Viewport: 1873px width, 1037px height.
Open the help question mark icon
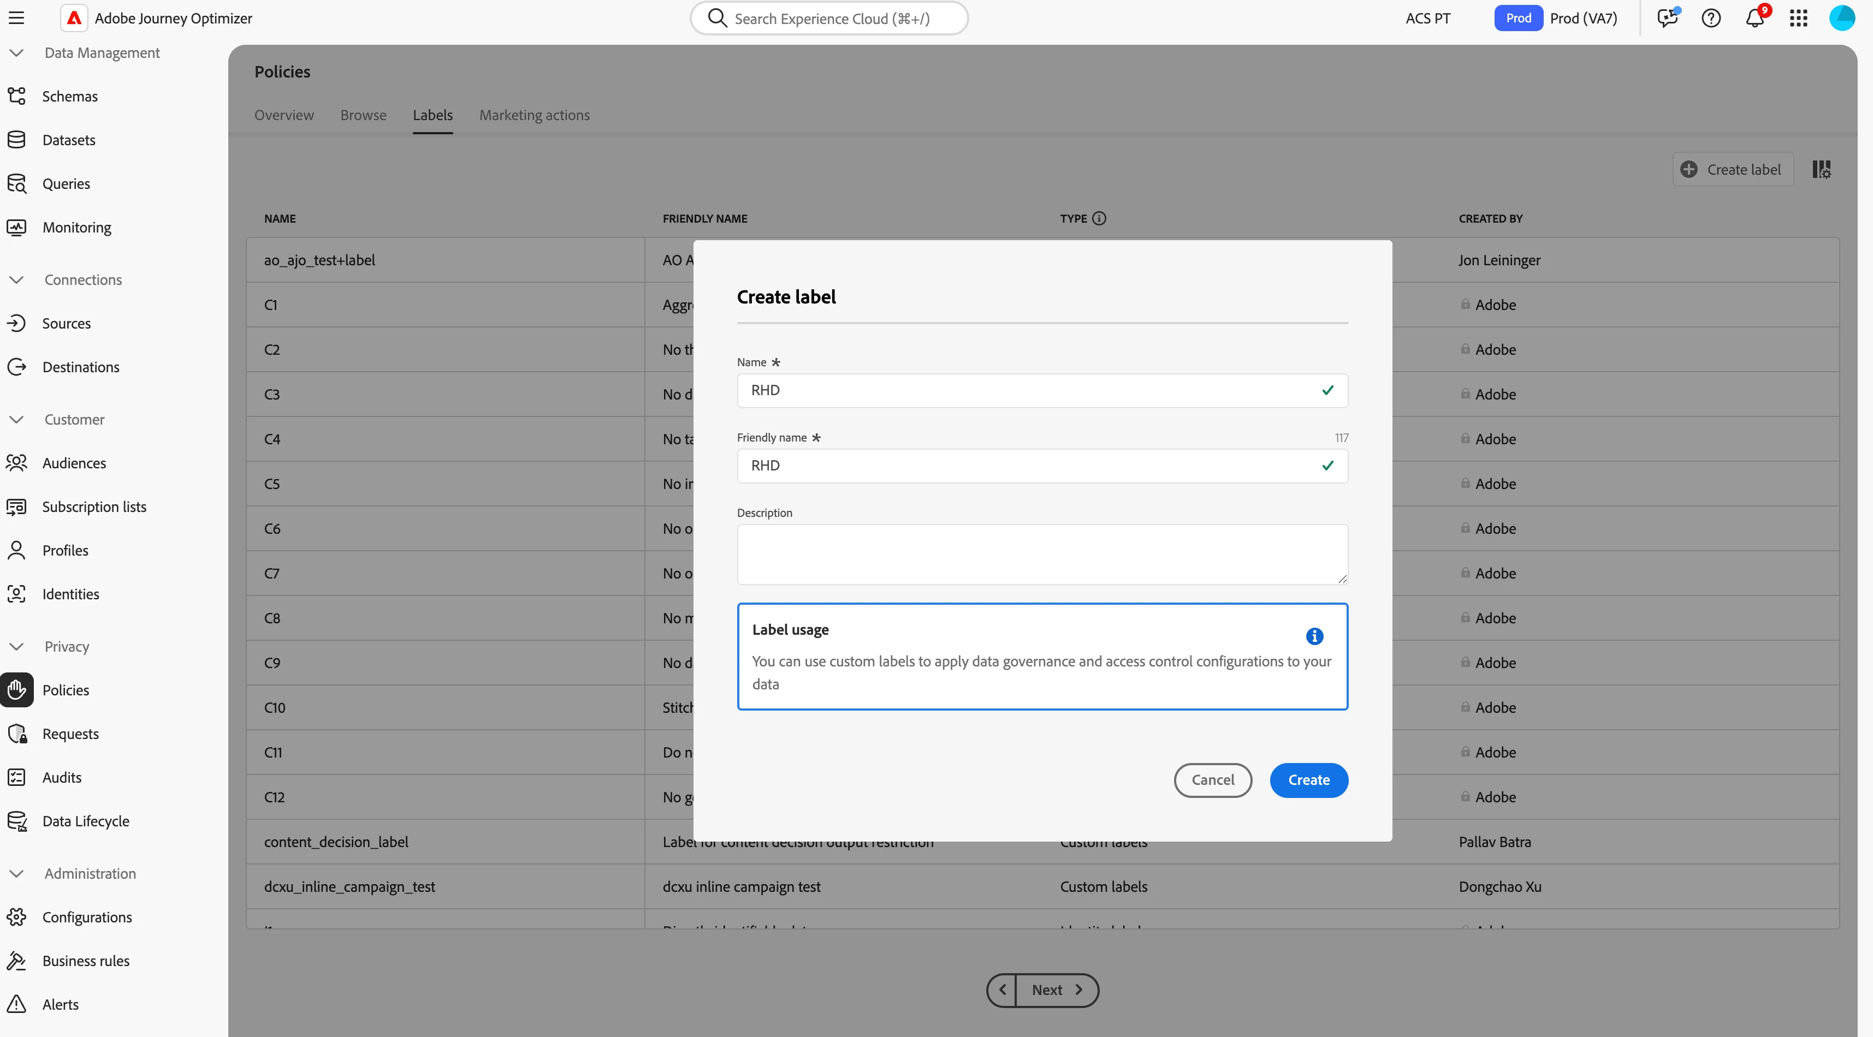click(1710, 18)
